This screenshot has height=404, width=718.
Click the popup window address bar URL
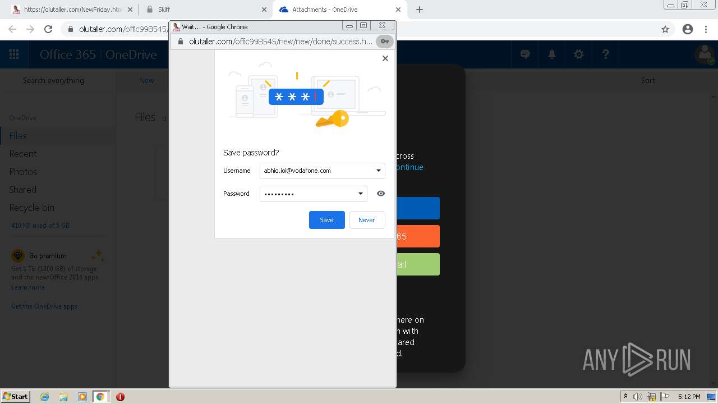tap(280, 42)
